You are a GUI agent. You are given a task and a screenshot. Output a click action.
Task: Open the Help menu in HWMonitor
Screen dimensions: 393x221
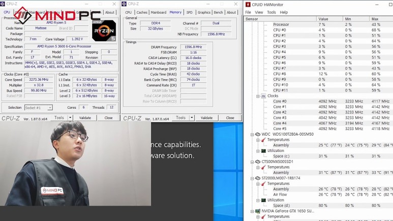[284, 12]
